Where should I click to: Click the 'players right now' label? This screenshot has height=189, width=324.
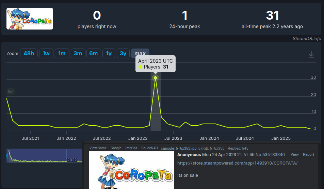97,26
